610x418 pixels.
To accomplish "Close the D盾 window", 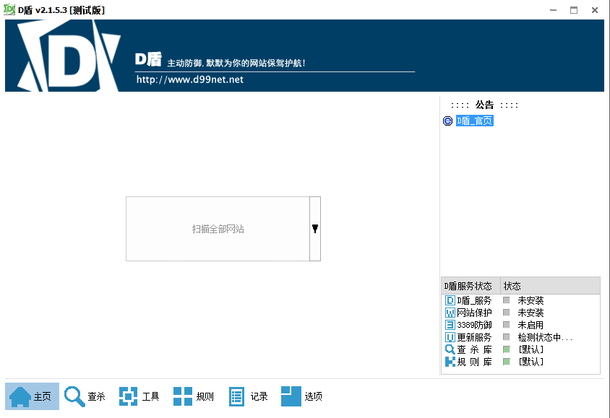I will tap(595, 10).
